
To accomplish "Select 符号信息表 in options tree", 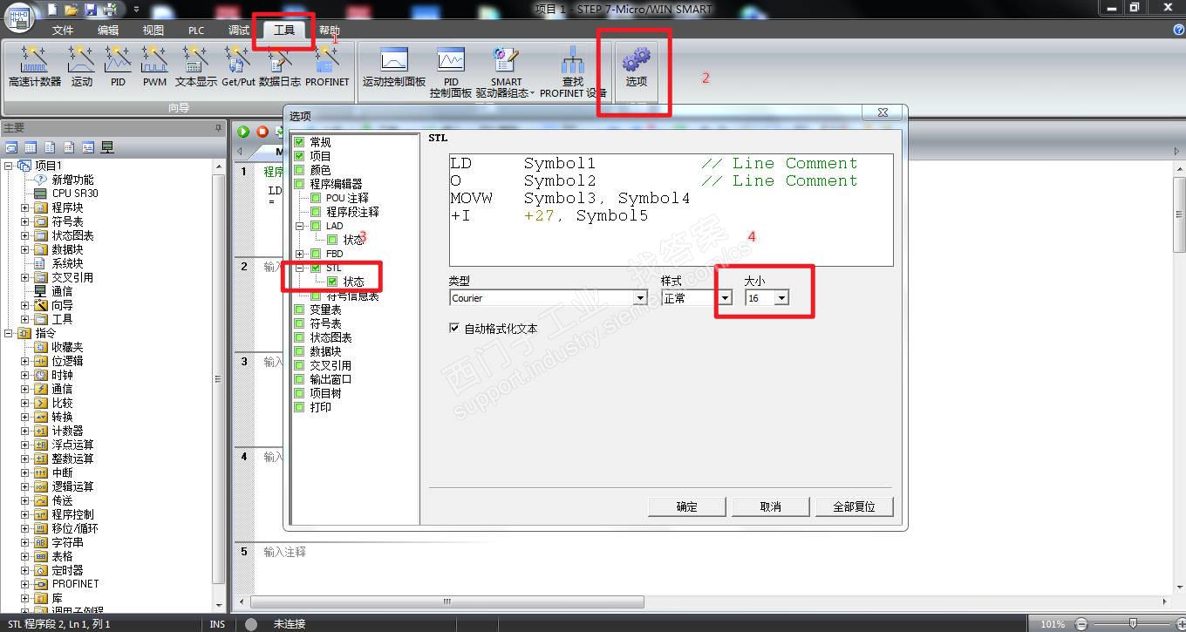I will (352, 296).
